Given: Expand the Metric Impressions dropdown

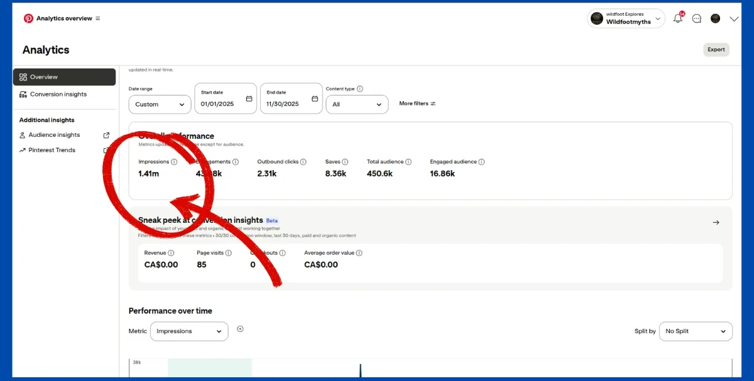Looking at the screenshot, I should point(189,331).
